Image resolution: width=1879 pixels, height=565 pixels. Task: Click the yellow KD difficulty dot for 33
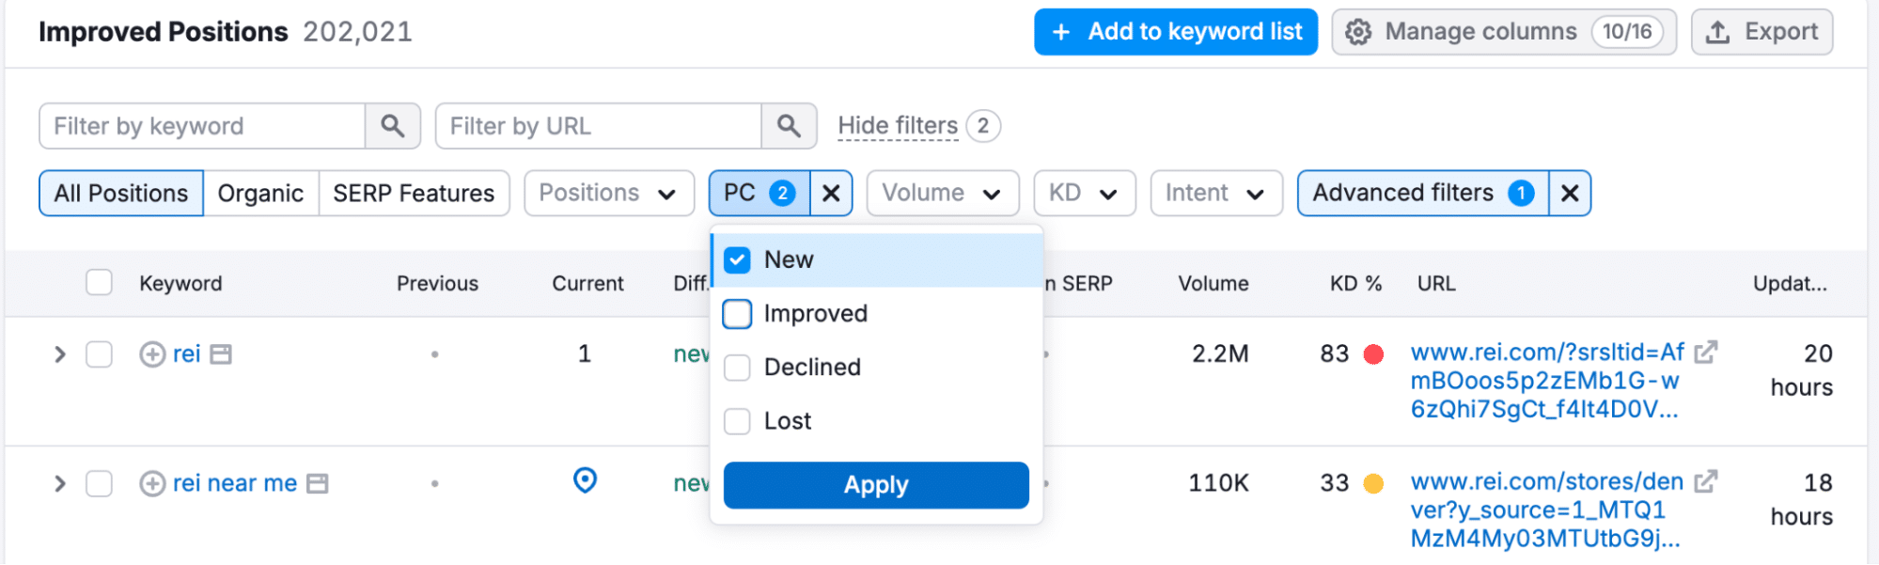pos(1373,484)
